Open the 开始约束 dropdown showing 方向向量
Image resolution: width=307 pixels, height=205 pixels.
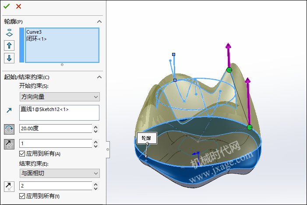coord(60,97)
